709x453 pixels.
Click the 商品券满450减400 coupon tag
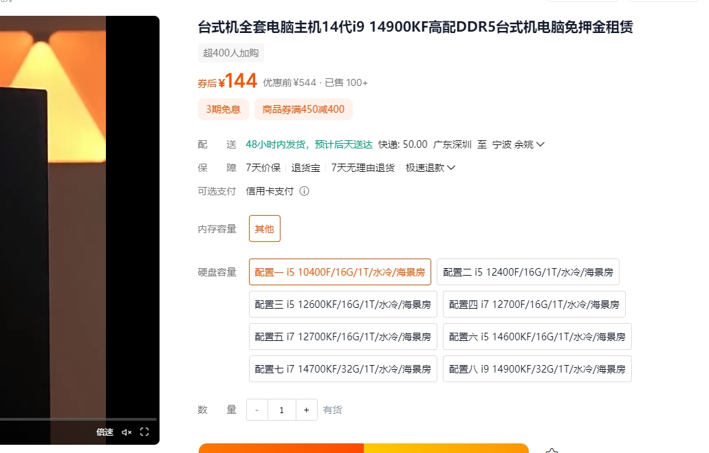click(303, 109)
